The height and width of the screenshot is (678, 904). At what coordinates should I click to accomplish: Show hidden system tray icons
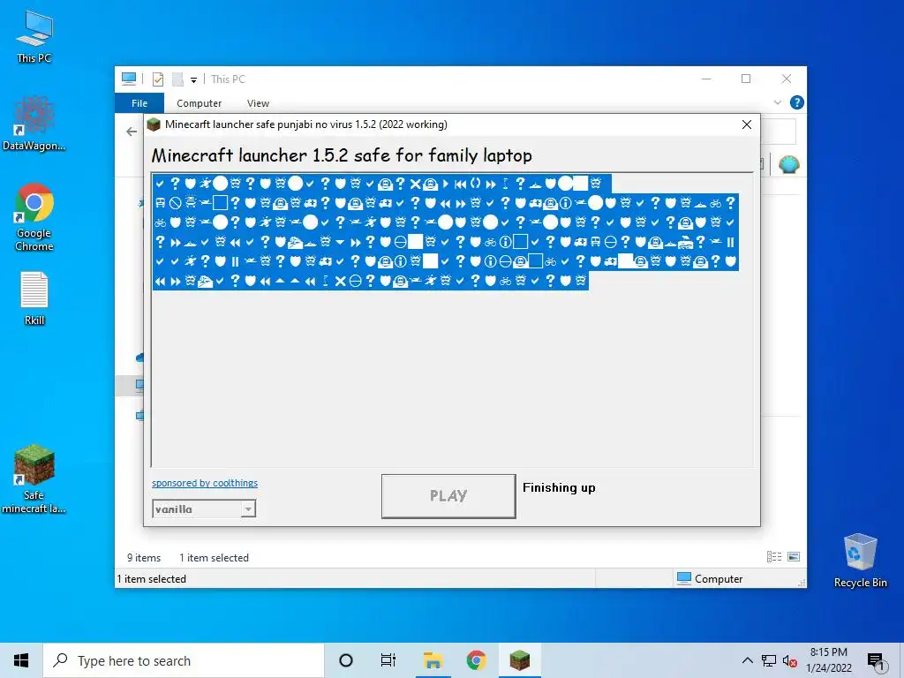coord(747,660)
